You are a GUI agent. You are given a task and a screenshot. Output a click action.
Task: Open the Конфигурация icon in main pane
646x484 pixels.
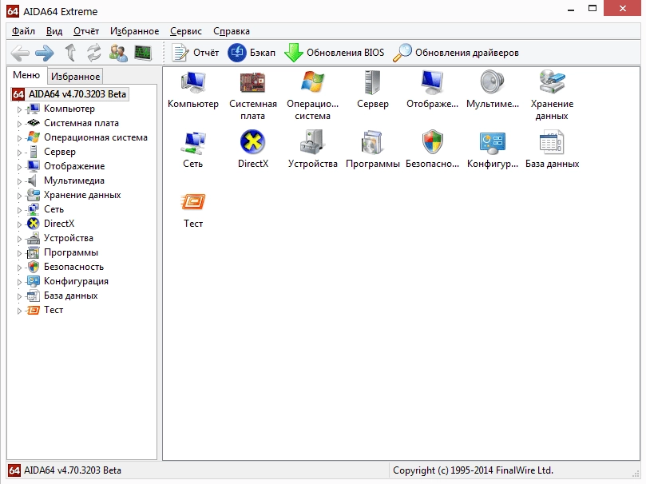click(x=493, y=142)
